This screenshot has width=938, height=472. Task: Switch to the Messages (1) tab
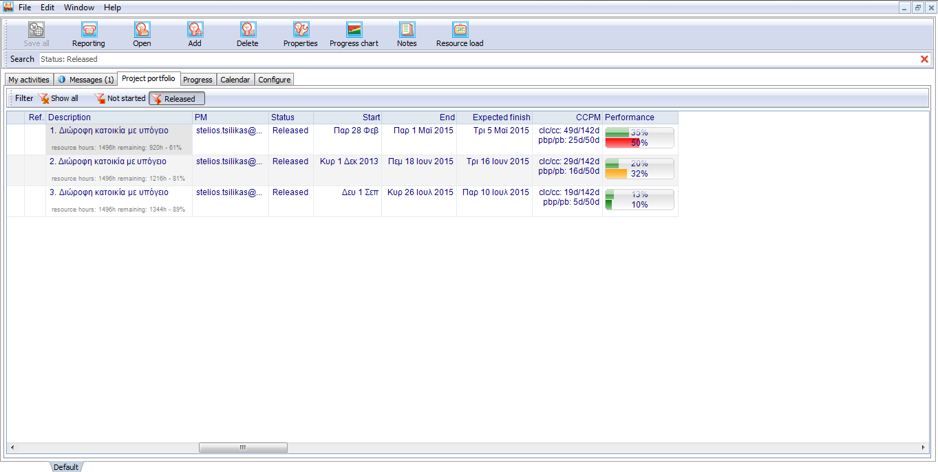[x=86, y=80]
